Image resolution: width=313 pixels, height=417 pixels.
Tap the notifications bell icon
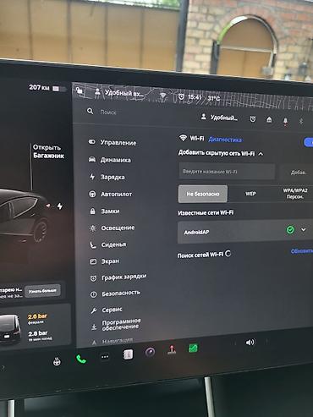point(285,121)
